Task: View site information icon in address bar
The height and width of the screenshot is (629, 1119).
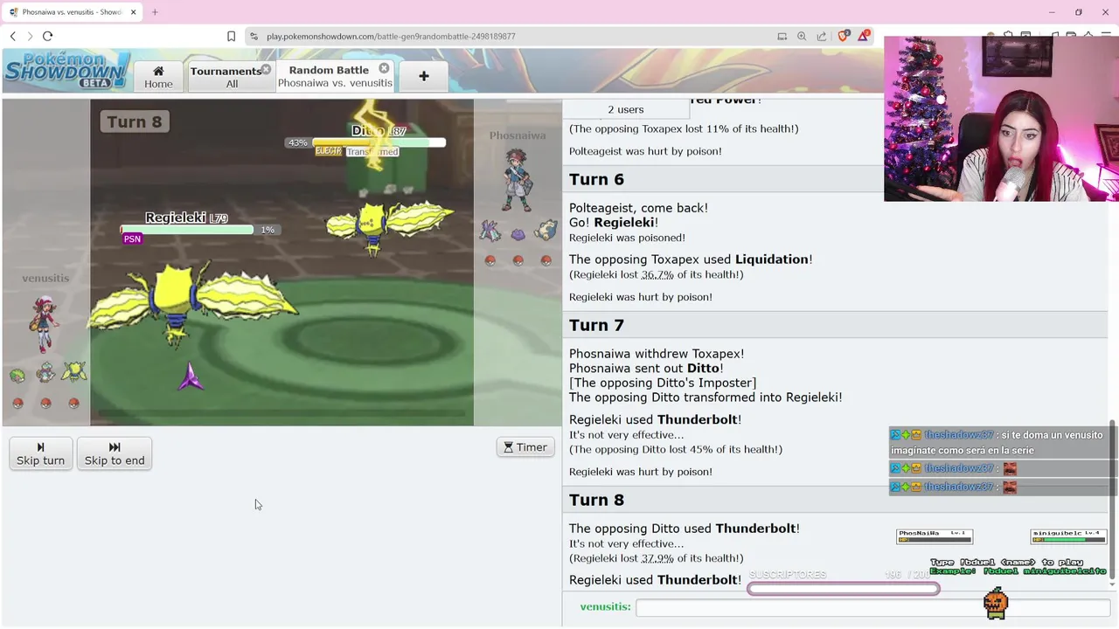Action: [254, 36]
